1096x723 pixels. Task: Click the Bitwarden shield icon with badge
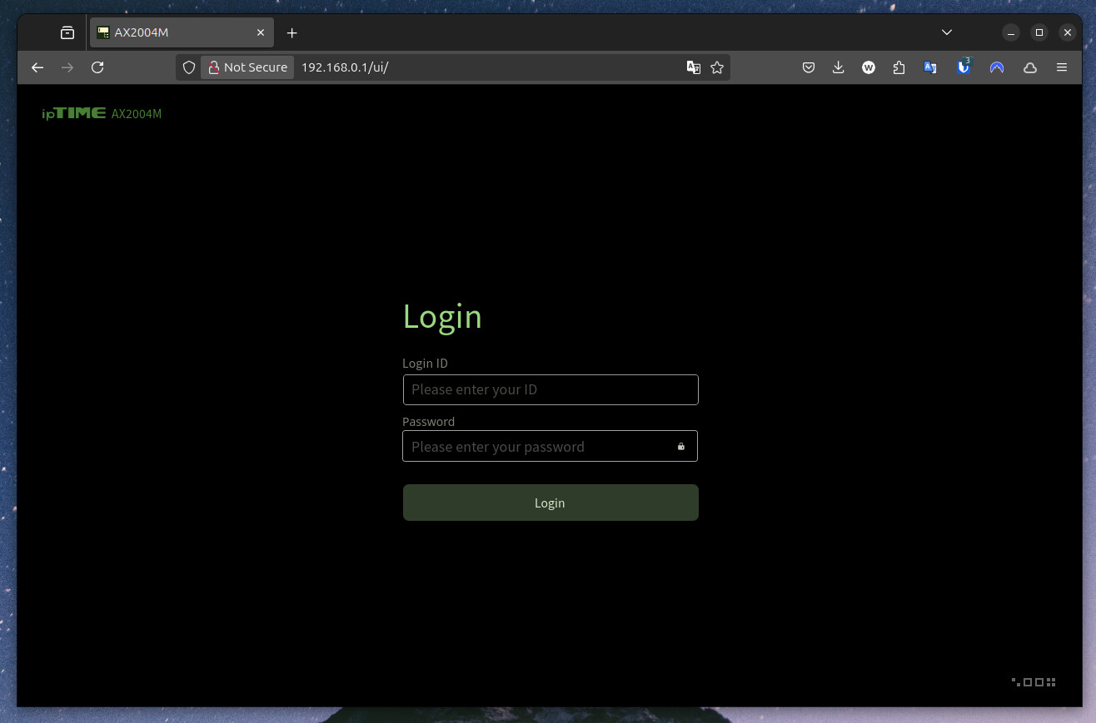[964, 67]
